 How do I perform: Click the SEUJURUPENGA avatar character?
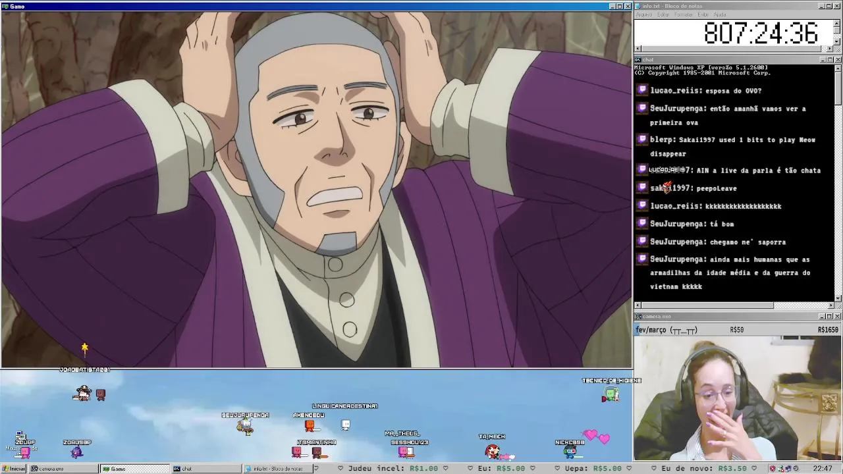[x=246, y=427]
